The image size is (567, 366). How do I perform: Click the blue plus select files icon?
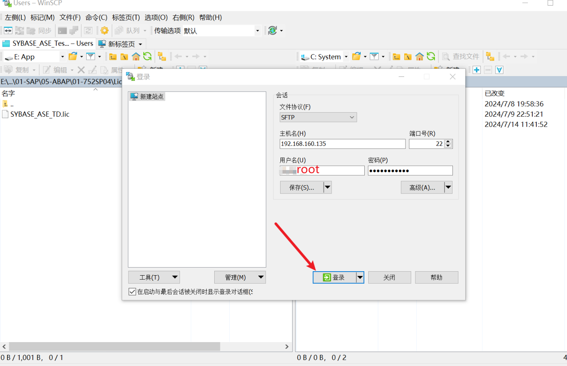(476, 70)
